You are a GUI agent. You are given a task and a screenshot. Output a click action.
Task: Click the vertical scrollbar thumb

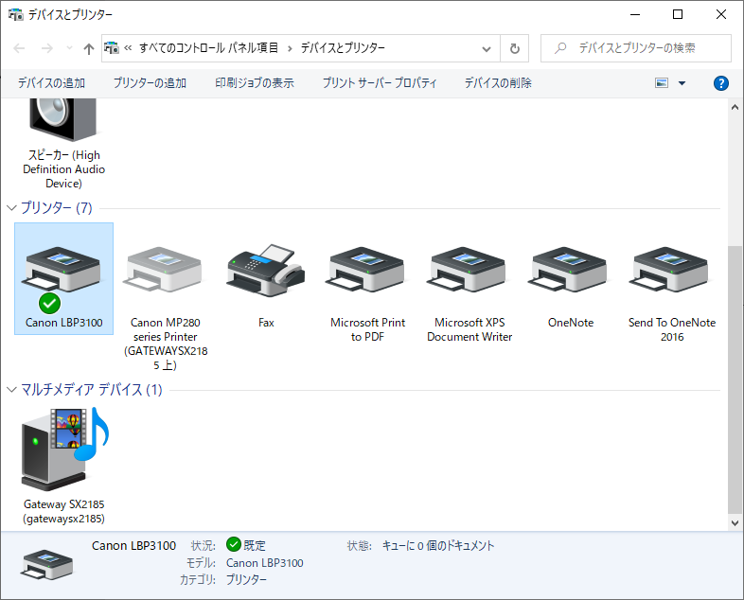coord(735,379)
